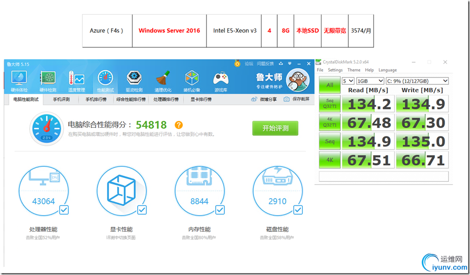Click the plain 4K test button

[330, 160]
